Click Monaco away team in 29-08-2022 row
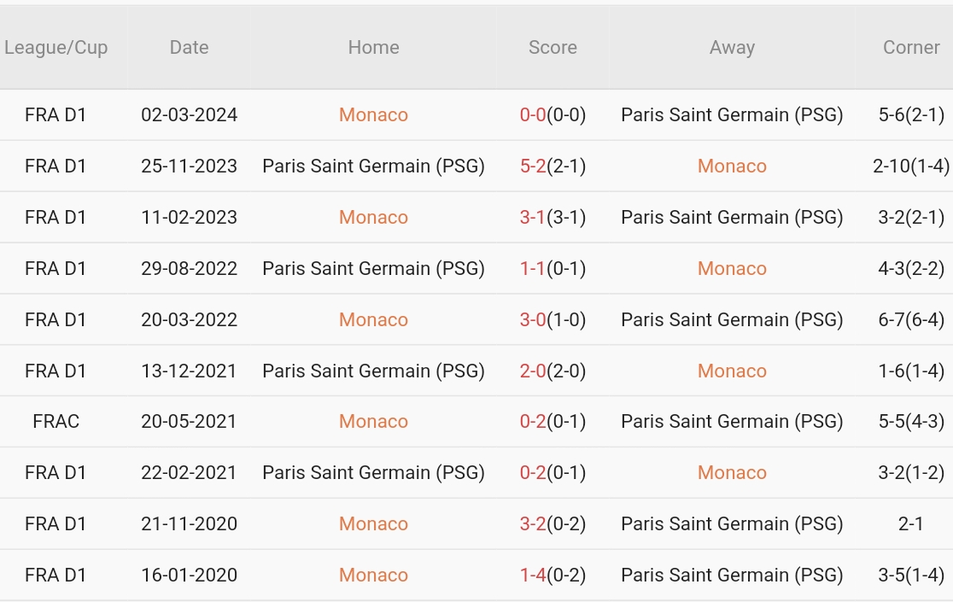This screenshot has height=602, width=953. point(732,268)
